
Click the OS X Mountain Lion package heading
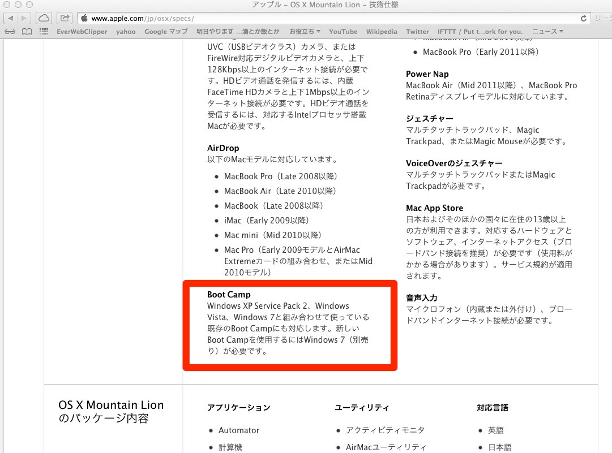pyautogui.click(x=111, y=411)
